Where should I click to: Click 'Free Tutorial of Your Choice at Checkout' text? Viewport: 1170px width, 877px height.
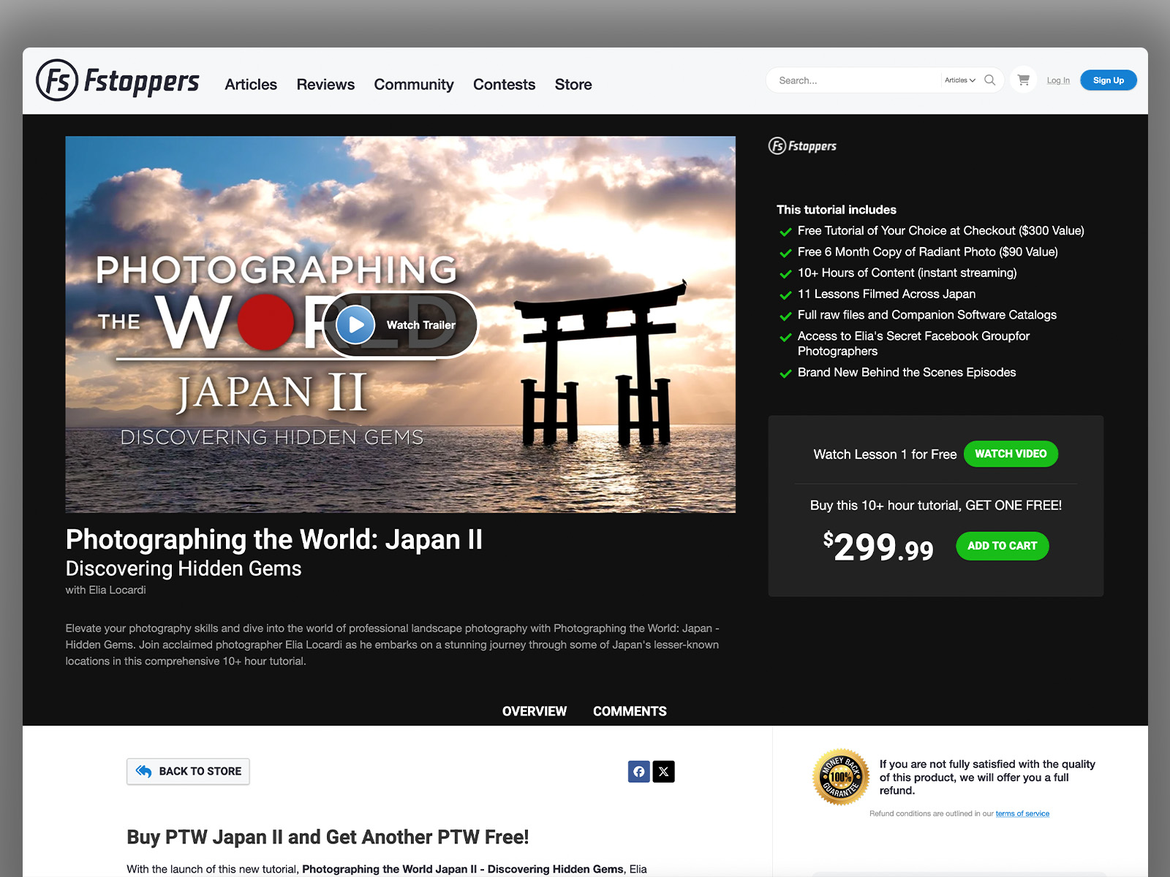point(941,231)
